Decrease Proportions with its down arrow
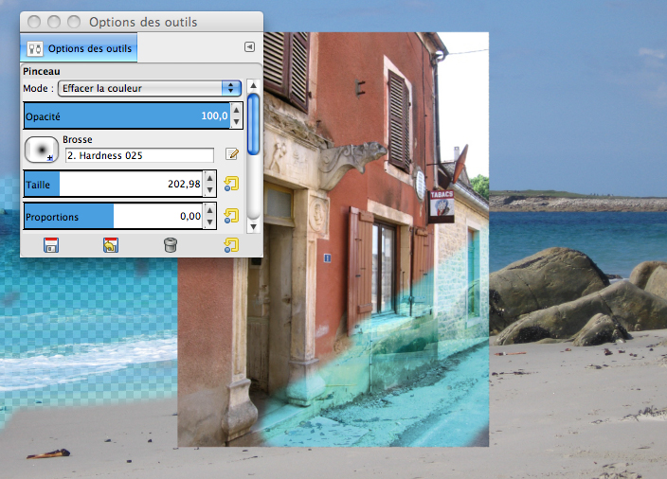Screen dimensions: 667x479 click(x=209, y=222)
